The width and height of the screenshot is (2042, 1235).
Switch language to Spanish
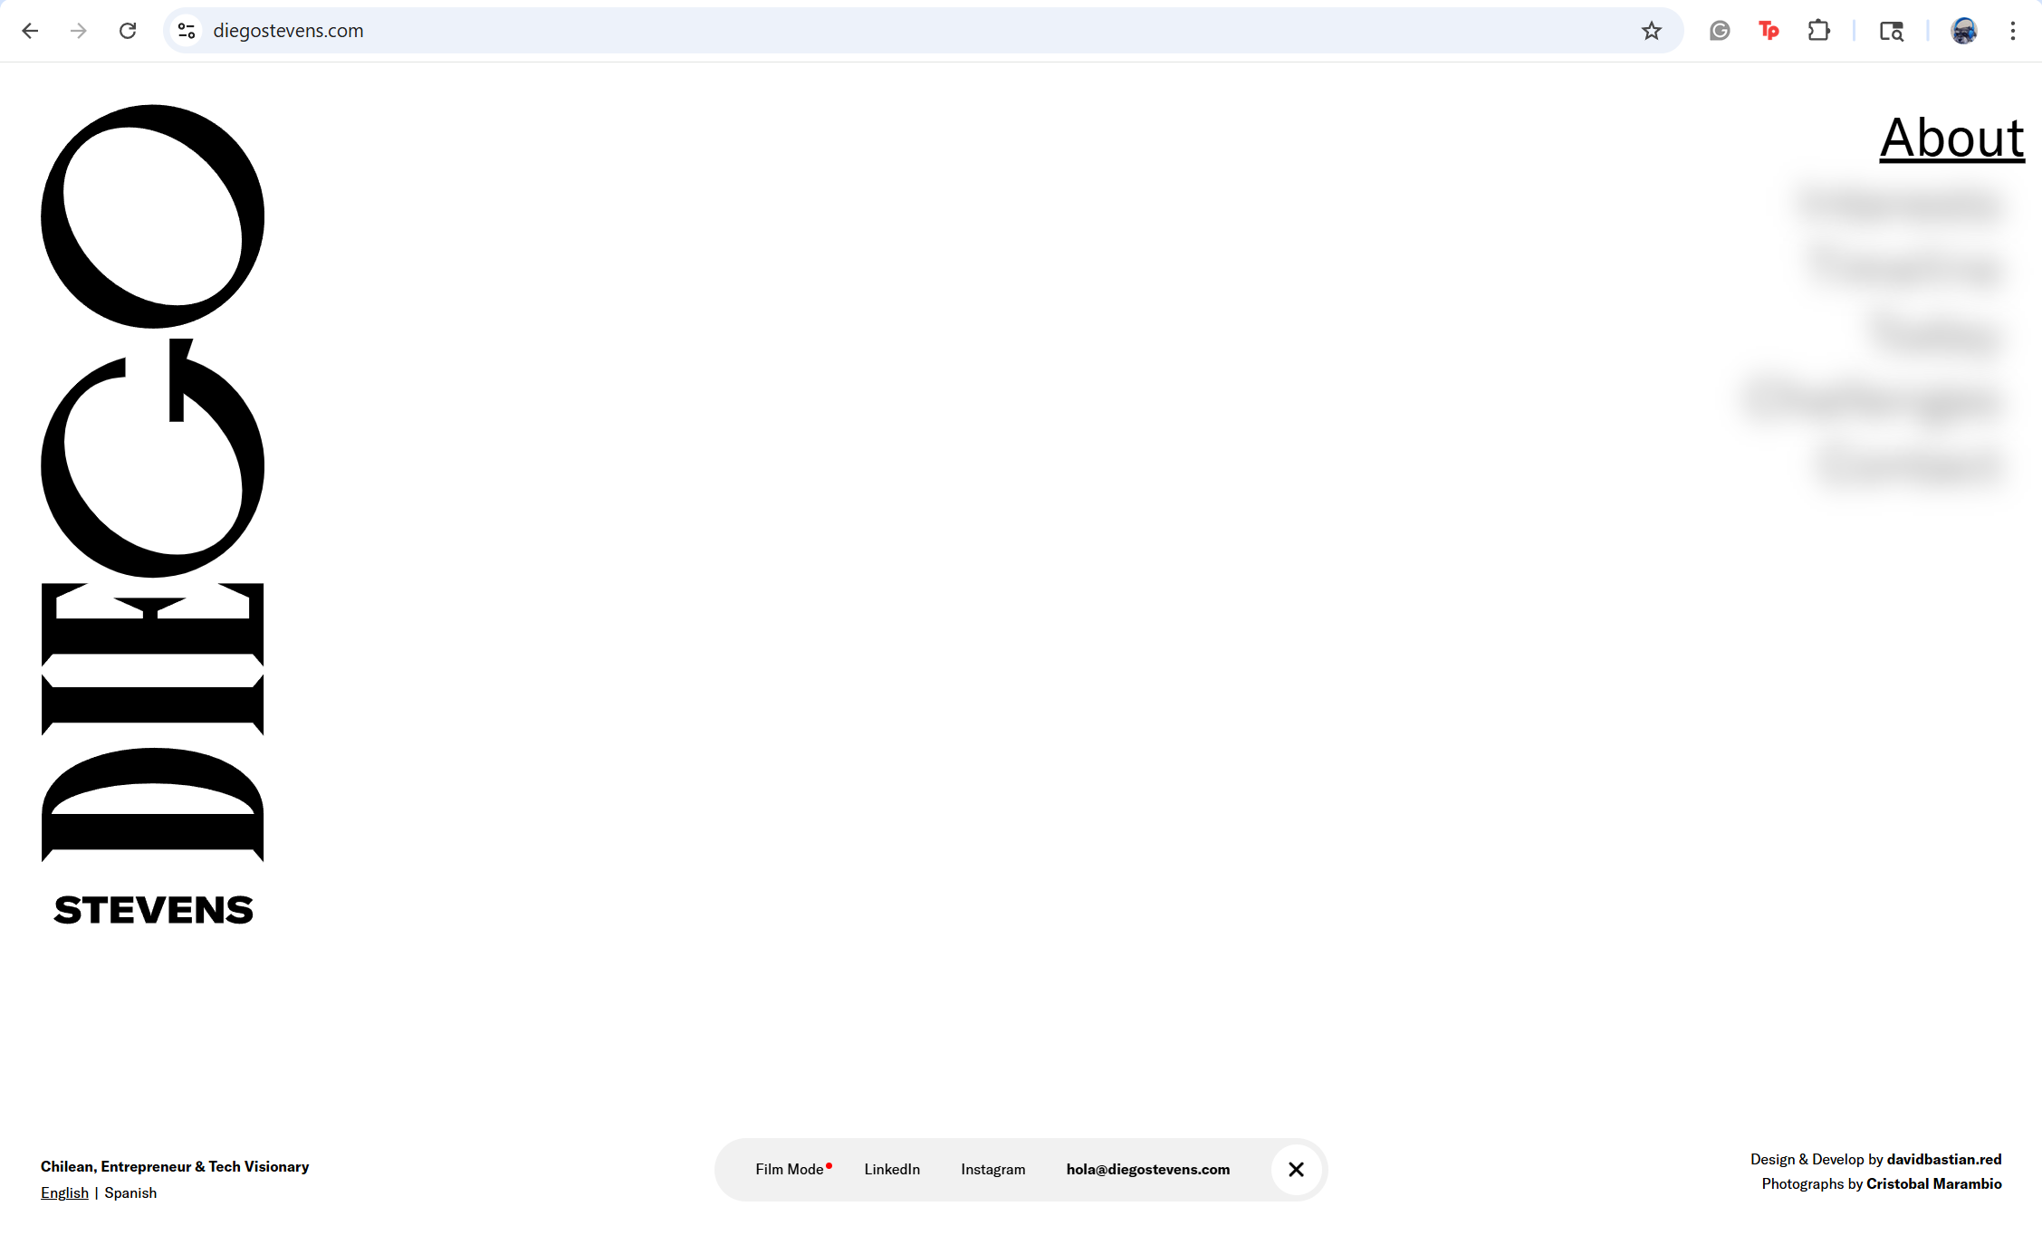[x=130, y=1193]
